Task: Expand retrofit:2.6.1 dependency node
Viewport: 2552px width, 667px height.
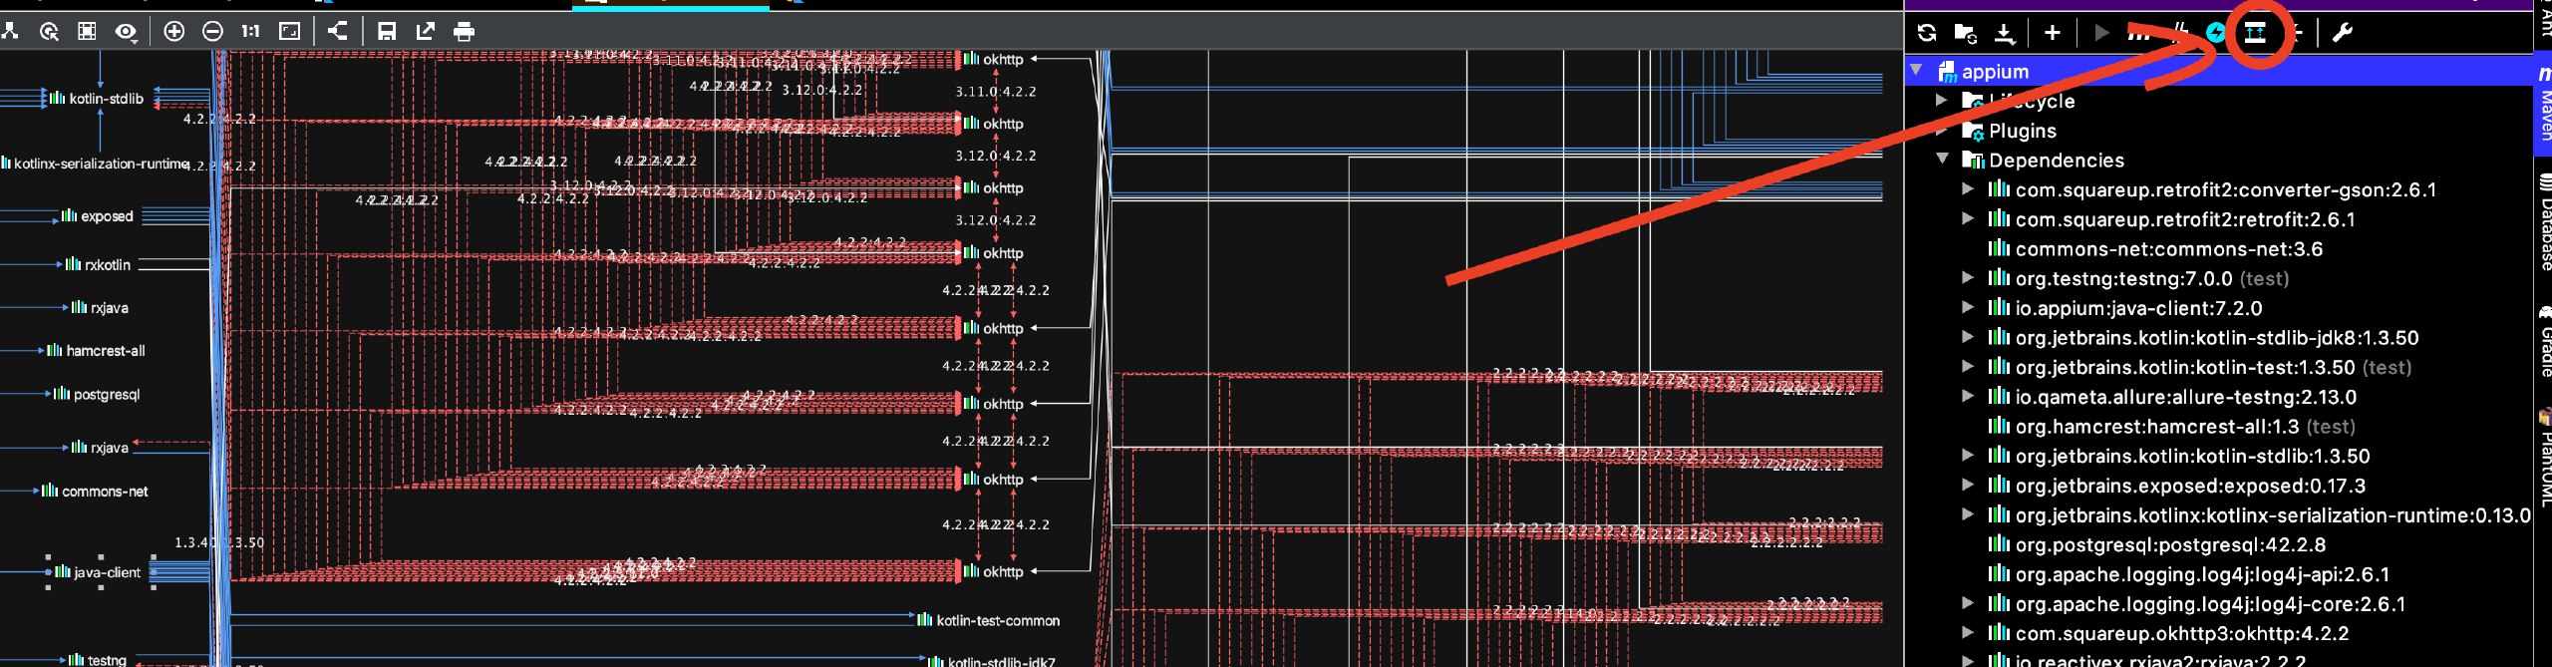Action: (x=1968, y=218)
